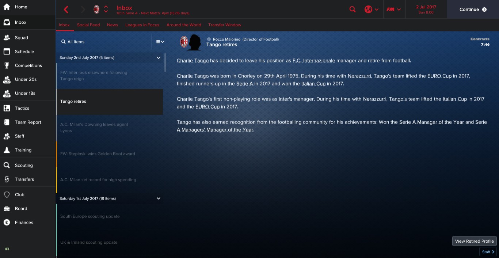The width and height of the screenshot is (499, 258).
Task: Open the Training cone icon
Action: [7, 150]
